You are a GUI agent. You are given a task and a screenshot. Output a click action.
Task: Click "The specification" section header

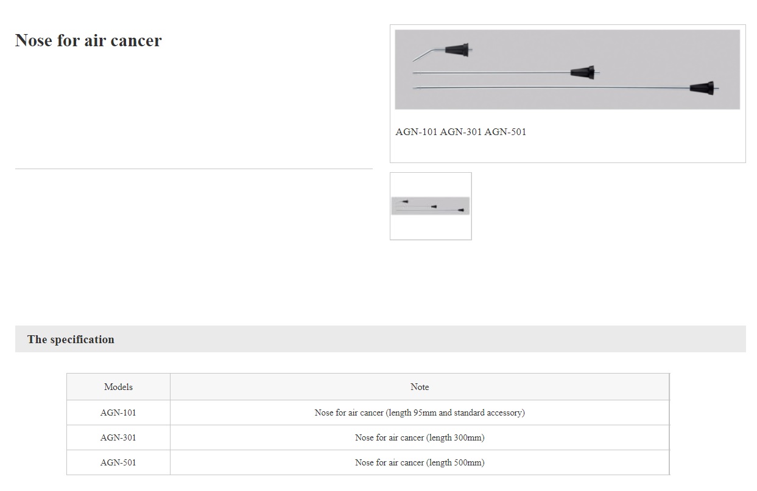(x=71, y=340)
